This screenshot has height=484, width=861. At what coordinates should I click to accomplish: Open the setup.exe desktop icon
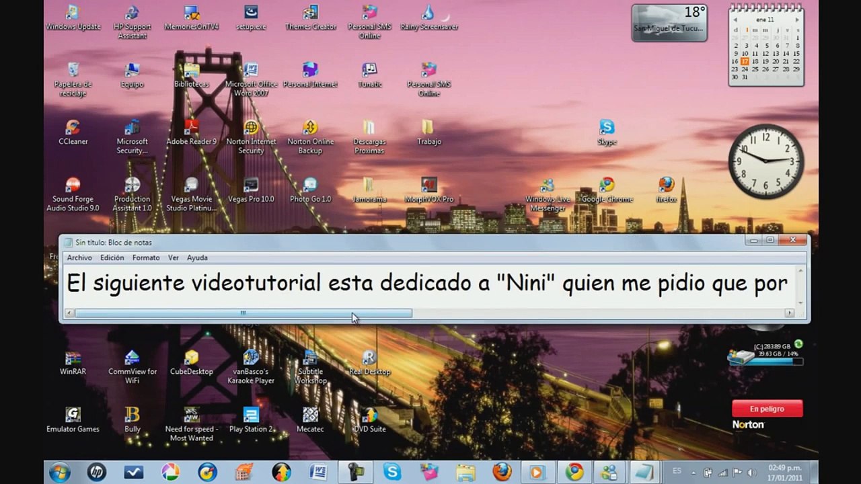click(x=251, y=18)
